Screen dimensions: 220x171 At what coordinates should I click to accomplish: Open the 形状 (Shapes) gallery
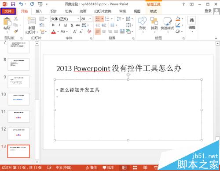(x=143, y=25)
